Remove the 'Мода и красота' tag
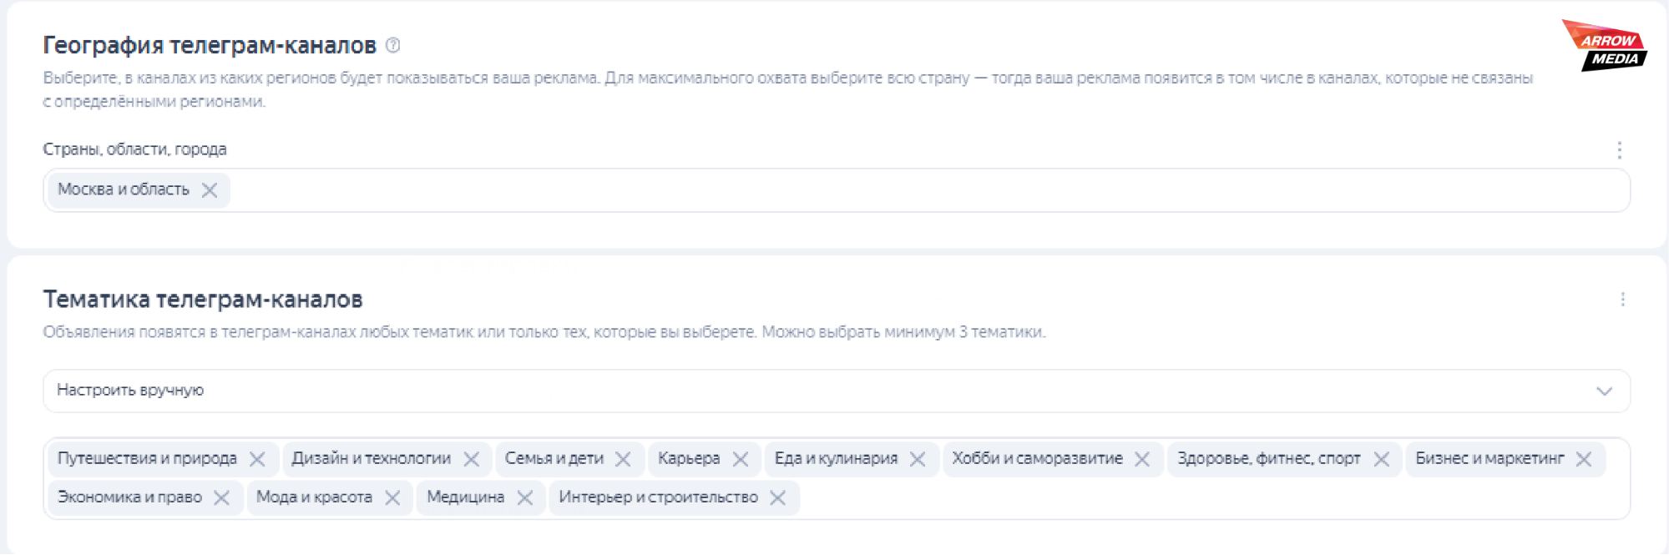Viewport: 1669px width, 555px height. (x=392, y=497)
